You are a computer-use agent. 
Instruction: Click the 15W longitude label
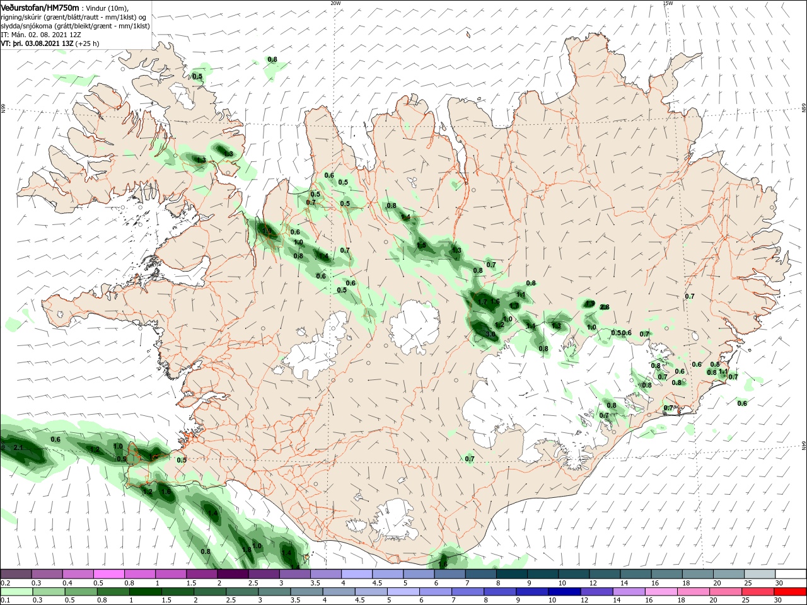click(668, 3)
